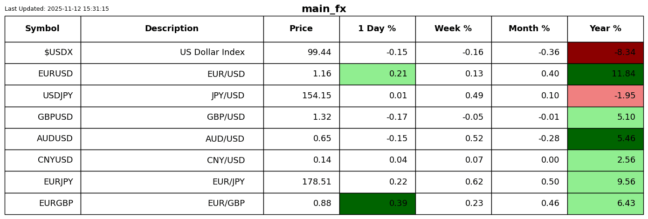The width and height of the screenshot is (648, 219).
Task: Select the light red -1.95 Year cell
Action: [x=605, y=96]
